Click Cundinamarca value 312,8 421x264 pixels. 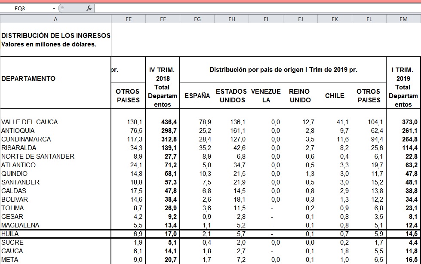click(x=169, y=139)
